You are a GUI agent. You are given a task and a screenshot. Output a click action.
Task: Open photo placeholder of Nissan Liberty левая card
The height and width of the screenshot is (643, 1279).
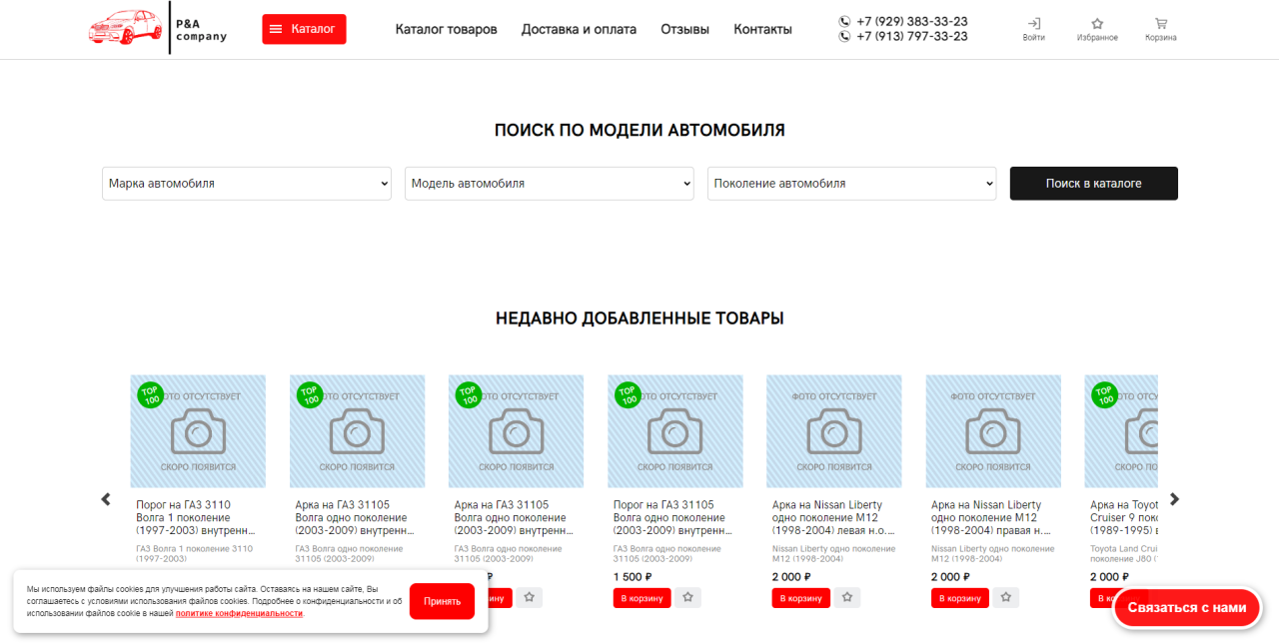(x=834, y=431)
